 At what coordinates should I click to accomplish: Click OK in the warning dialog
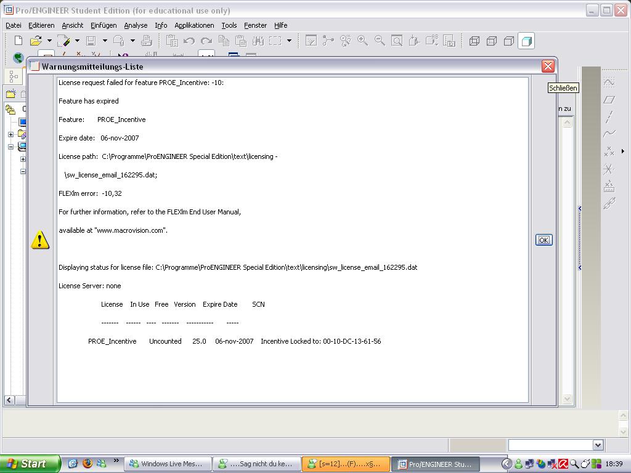(x=543, y=240)
